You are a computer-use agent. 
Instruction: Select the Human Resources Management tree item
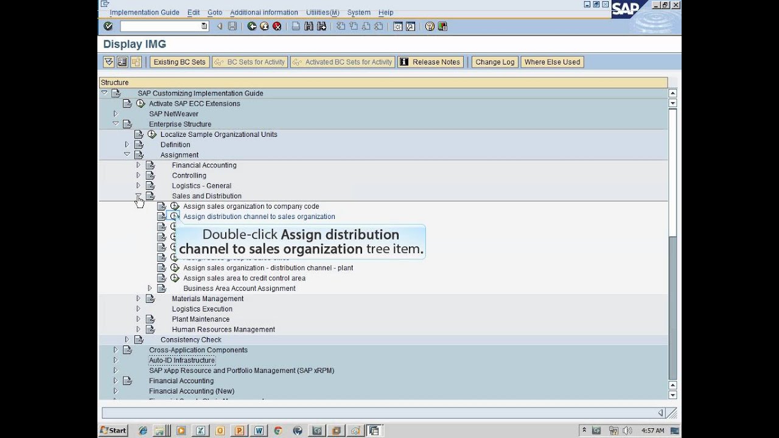tap(223, 330)
